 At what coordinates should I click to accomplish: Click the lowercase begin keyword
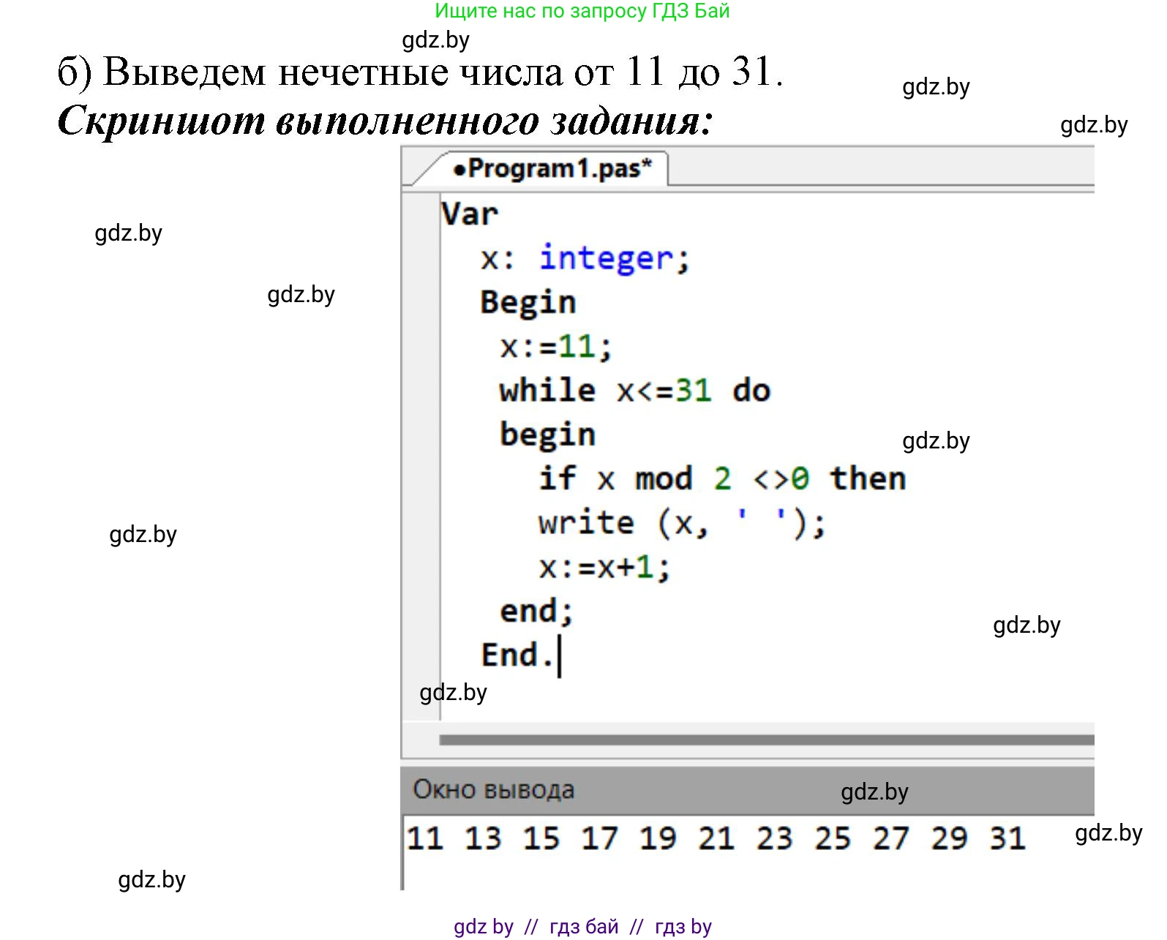point(547,435)
